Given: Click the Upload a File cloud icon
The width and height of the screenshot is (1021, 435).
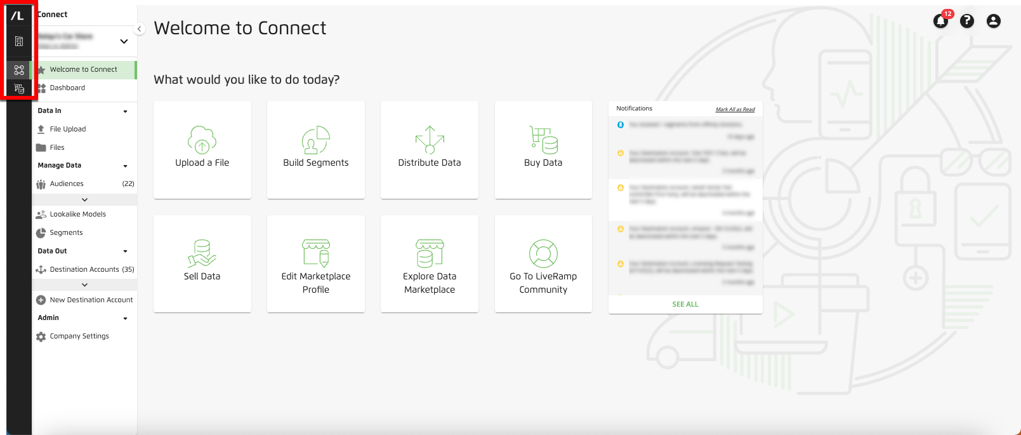Looking at the screenshot, I should click(202, 140).
